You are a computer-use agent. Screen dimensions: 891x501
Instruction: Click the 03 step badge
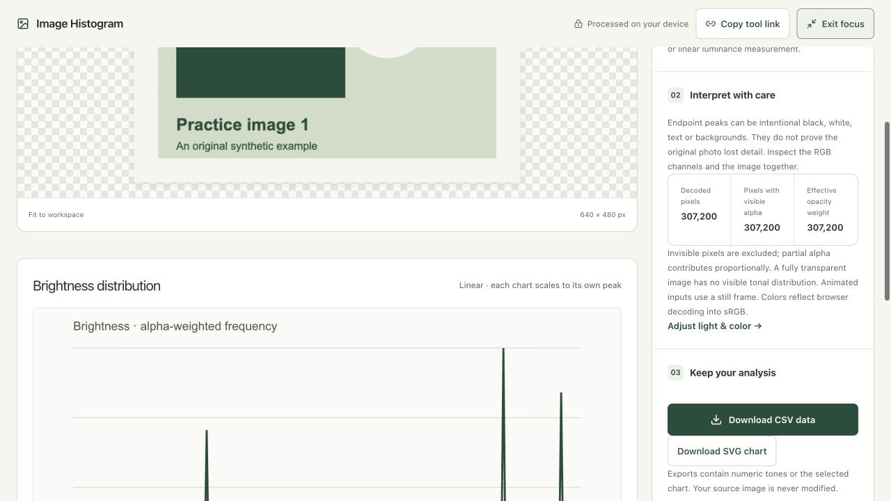click(x=675, y=372)
